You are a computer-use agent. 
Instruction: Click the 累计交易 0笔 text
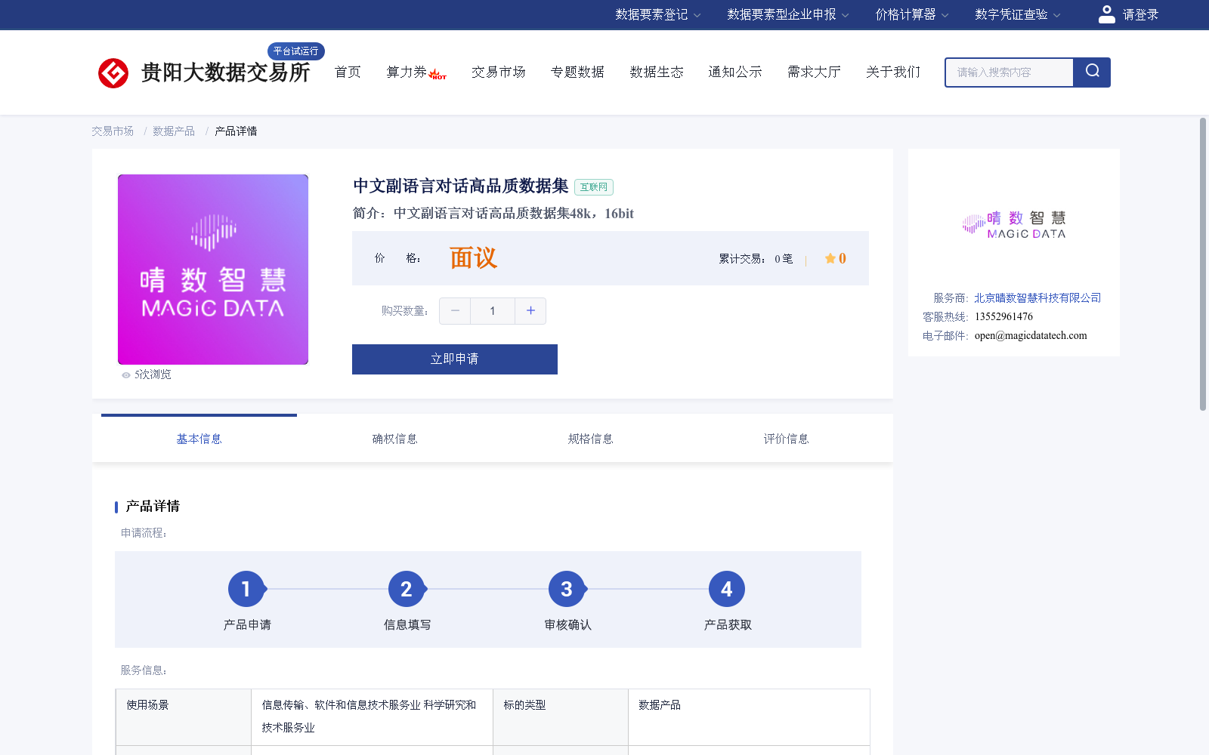(x=756, y=259)
